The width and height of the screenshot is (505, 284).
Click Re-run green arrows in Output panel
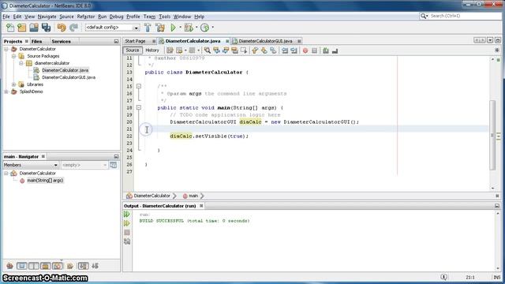click(127, 215)
